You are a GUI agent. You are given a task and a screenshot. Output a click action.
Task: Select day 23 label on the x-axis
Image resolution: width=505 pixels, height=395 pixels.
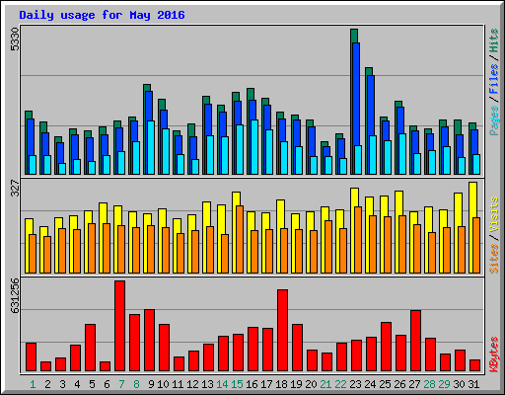pos(355,384)
